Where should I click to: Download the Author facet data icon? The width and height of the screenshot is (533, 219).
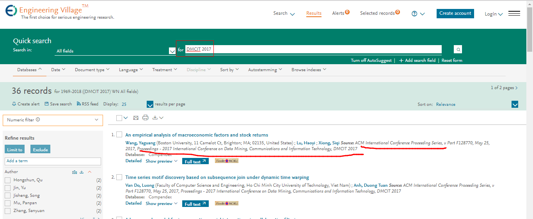click(x=82, y=172)
